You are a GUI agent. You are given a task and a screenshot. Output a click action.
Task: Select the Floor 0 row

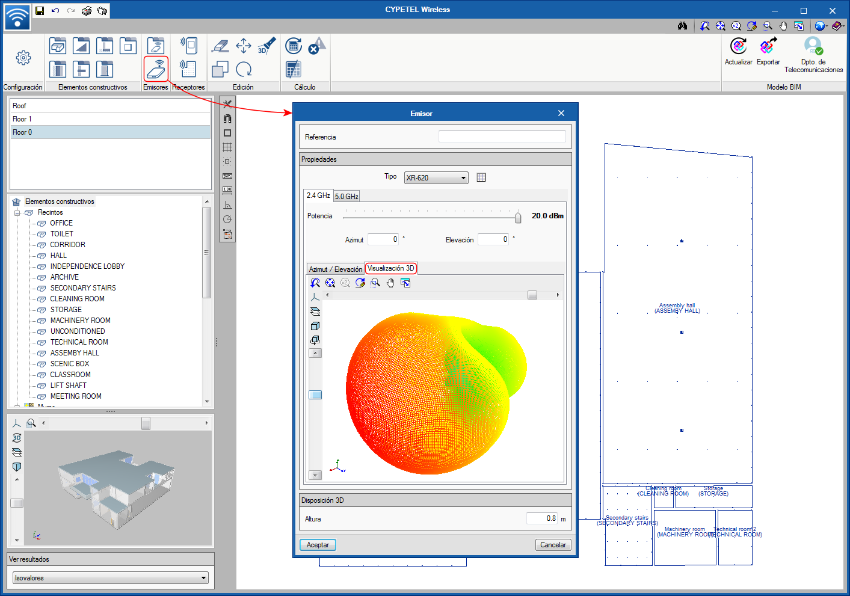pyautogui.click(x=111, y=132)
